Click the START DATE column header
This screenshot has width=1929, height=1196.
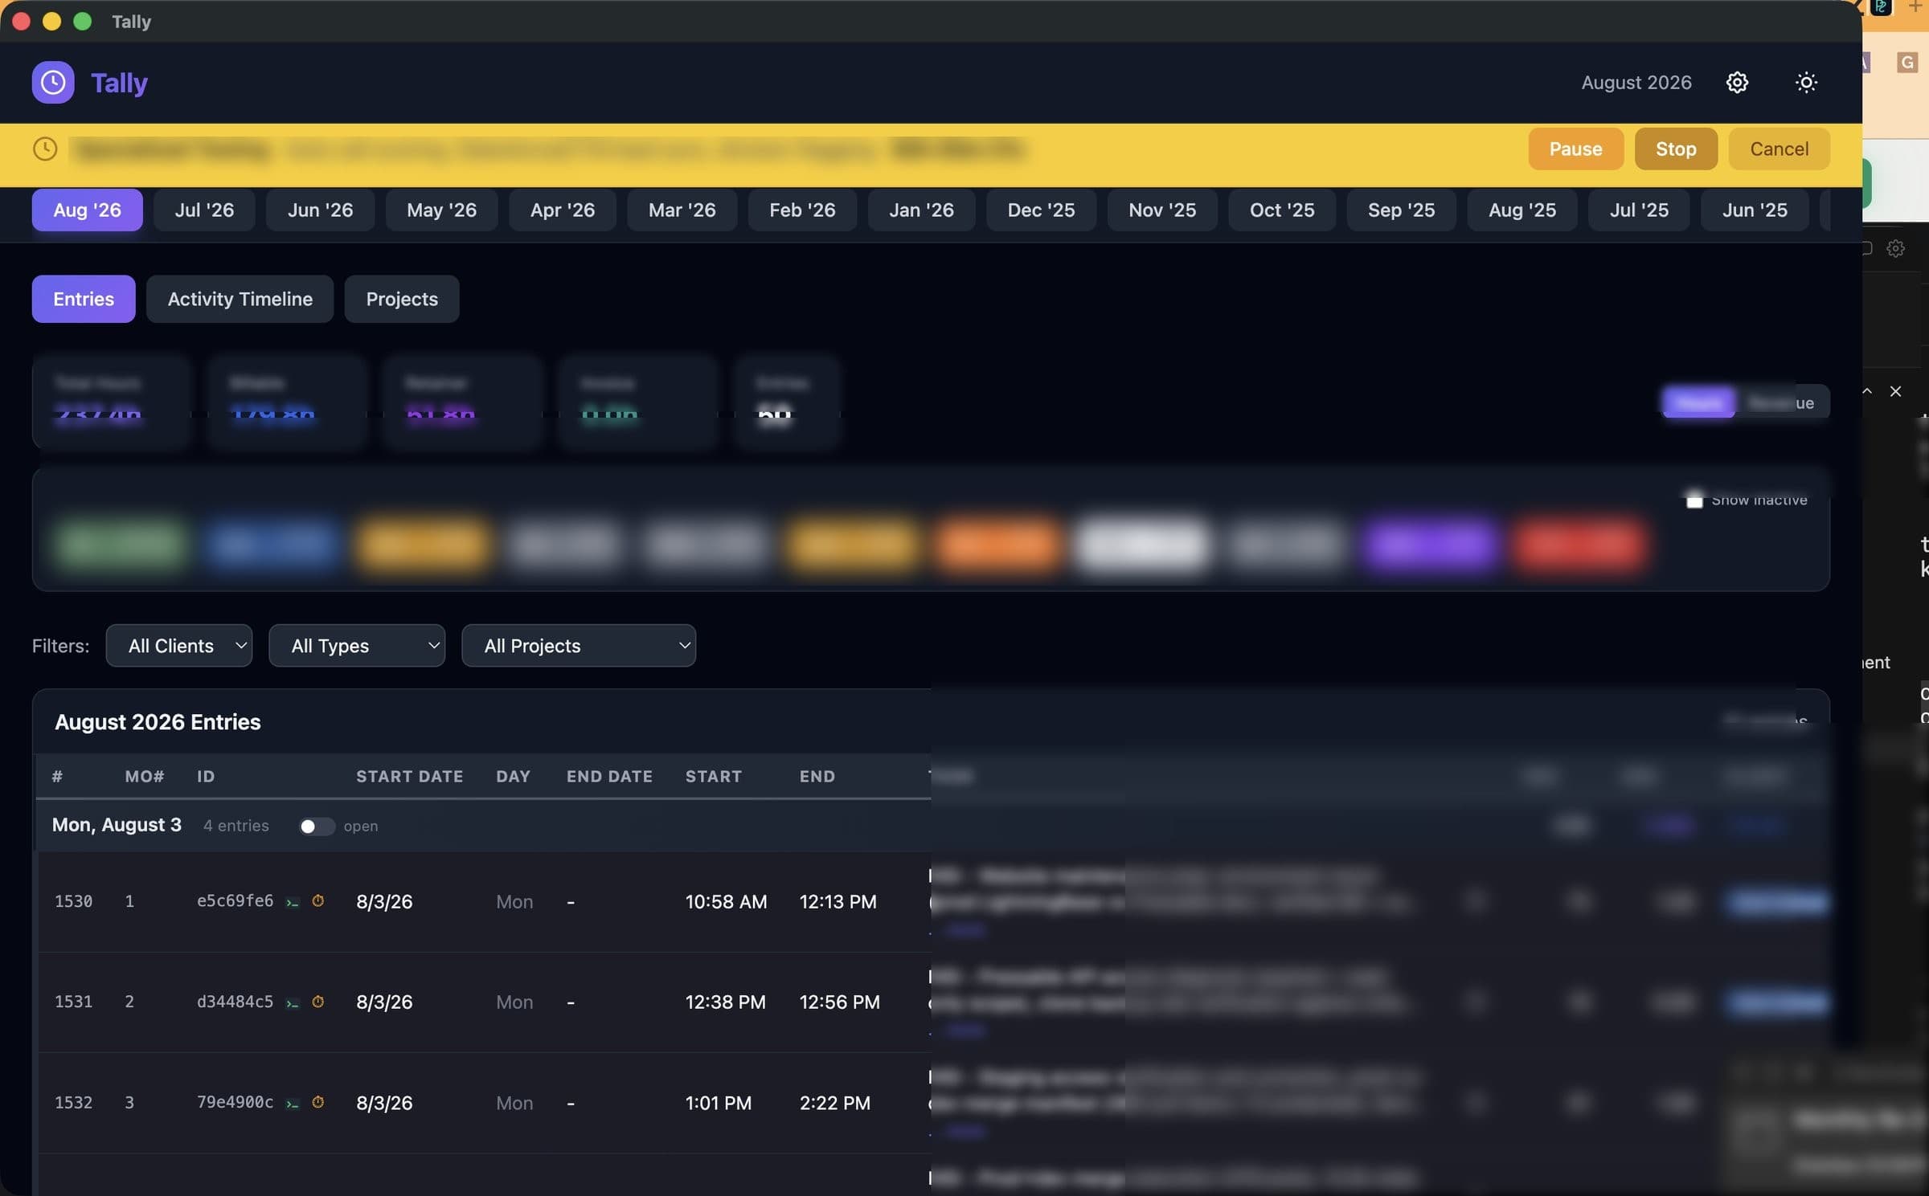point(409,777)
